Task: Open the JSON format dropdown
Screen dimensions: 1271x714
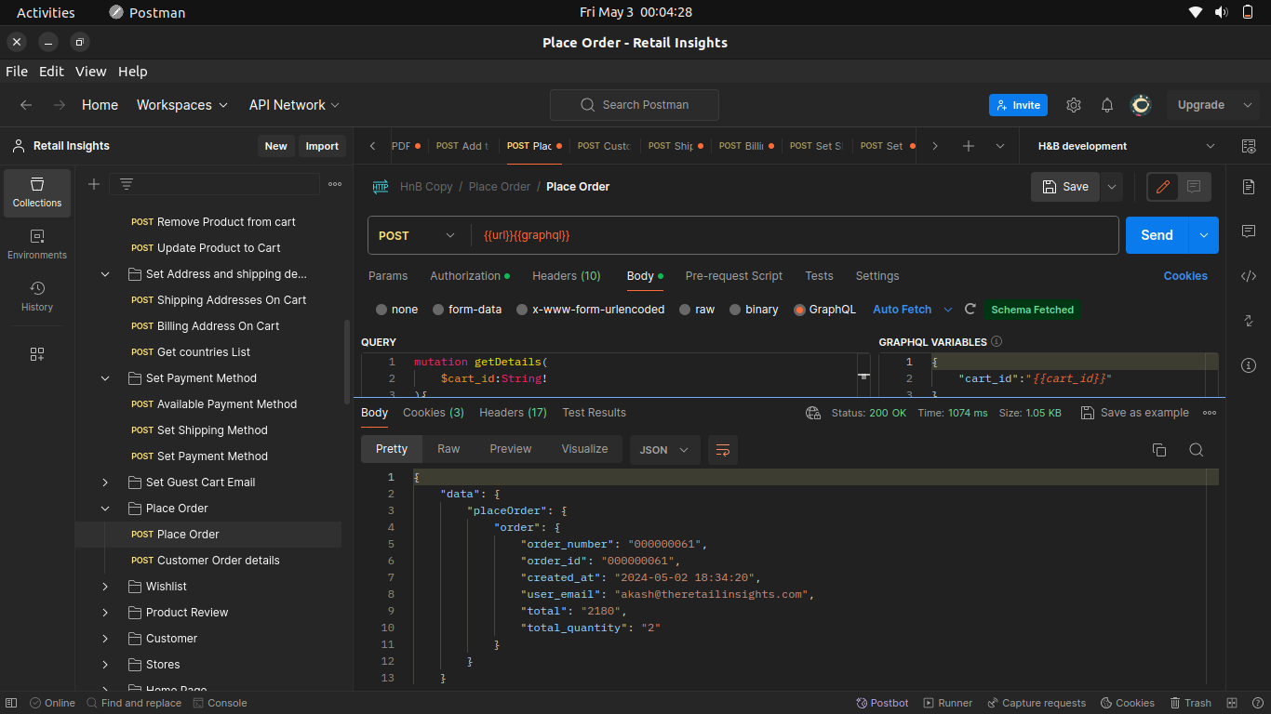Action: 664,450
